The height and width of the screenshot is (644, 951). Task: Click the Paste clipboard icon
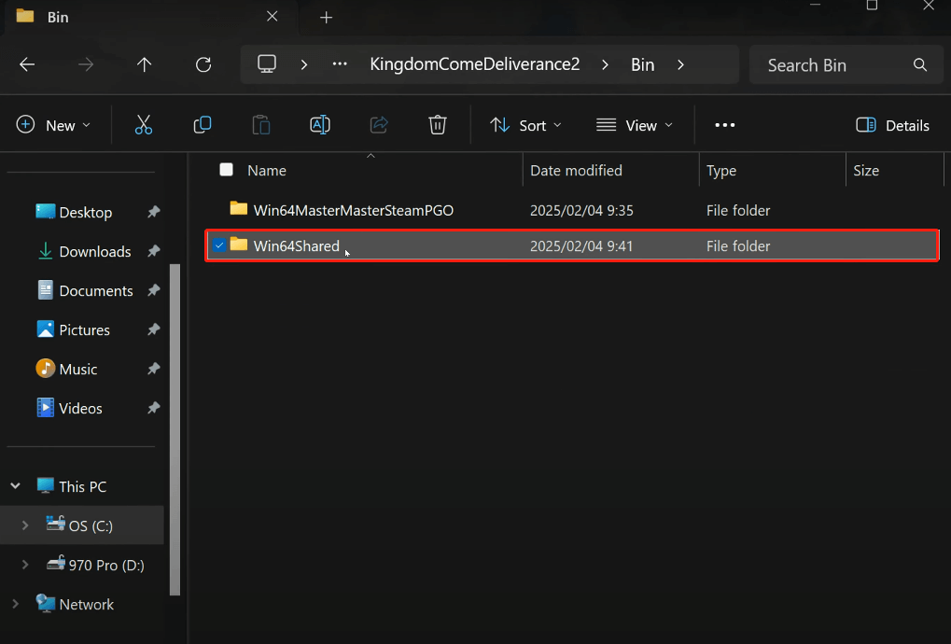pyautogui.click(x=260, y=125)
